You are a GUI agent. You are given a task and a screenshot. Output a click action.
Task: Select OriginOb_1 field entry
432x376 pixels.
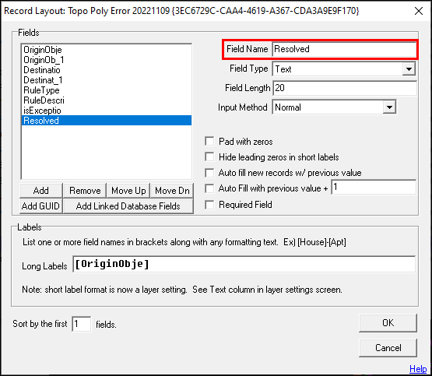[x=107, y=60]
